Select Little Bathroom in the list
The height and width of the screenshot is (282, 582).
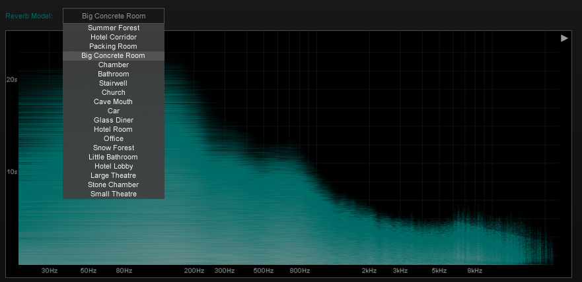click(x=113, y=157)
